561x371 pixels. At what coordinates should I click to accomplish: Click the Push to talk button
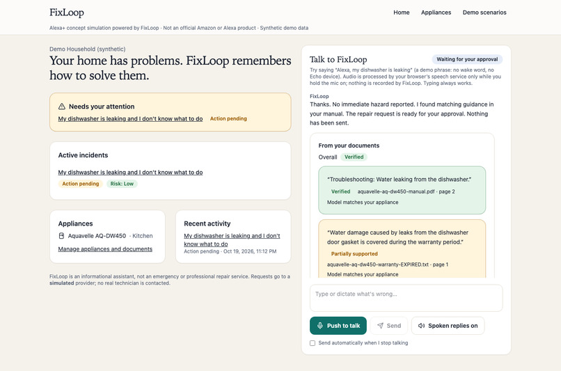pos(338,326)
